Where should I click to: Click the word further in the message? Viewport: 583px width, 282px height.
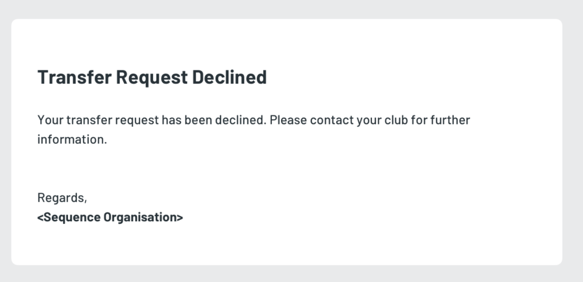pos(451,120)
